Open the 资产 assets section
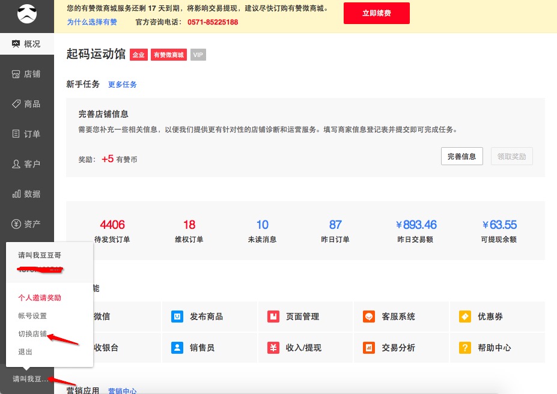557x394 pixels. (27, 224)
